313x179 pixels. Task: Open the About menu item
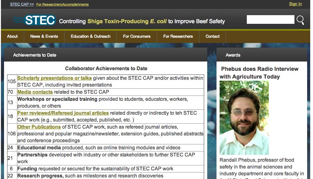pyautogui.click(x=12, y=36)
